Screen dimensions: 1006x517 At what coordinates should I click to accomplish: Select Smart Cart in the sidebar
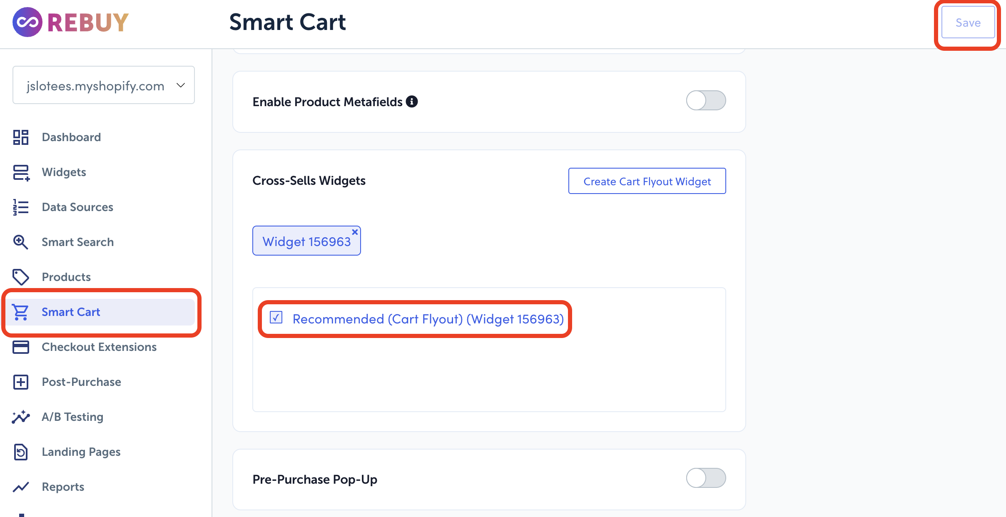pos(71,312)
